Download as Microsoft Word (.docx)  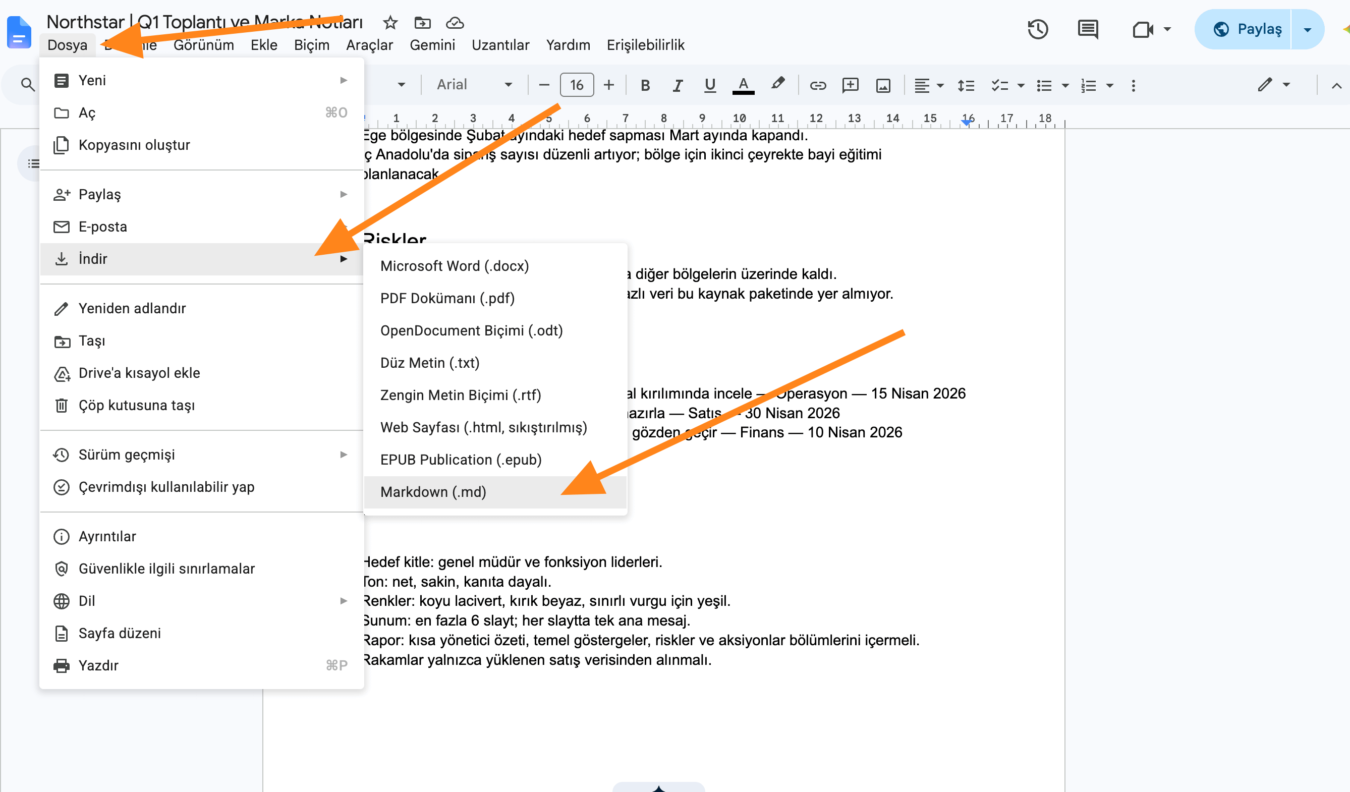point(495,266)
